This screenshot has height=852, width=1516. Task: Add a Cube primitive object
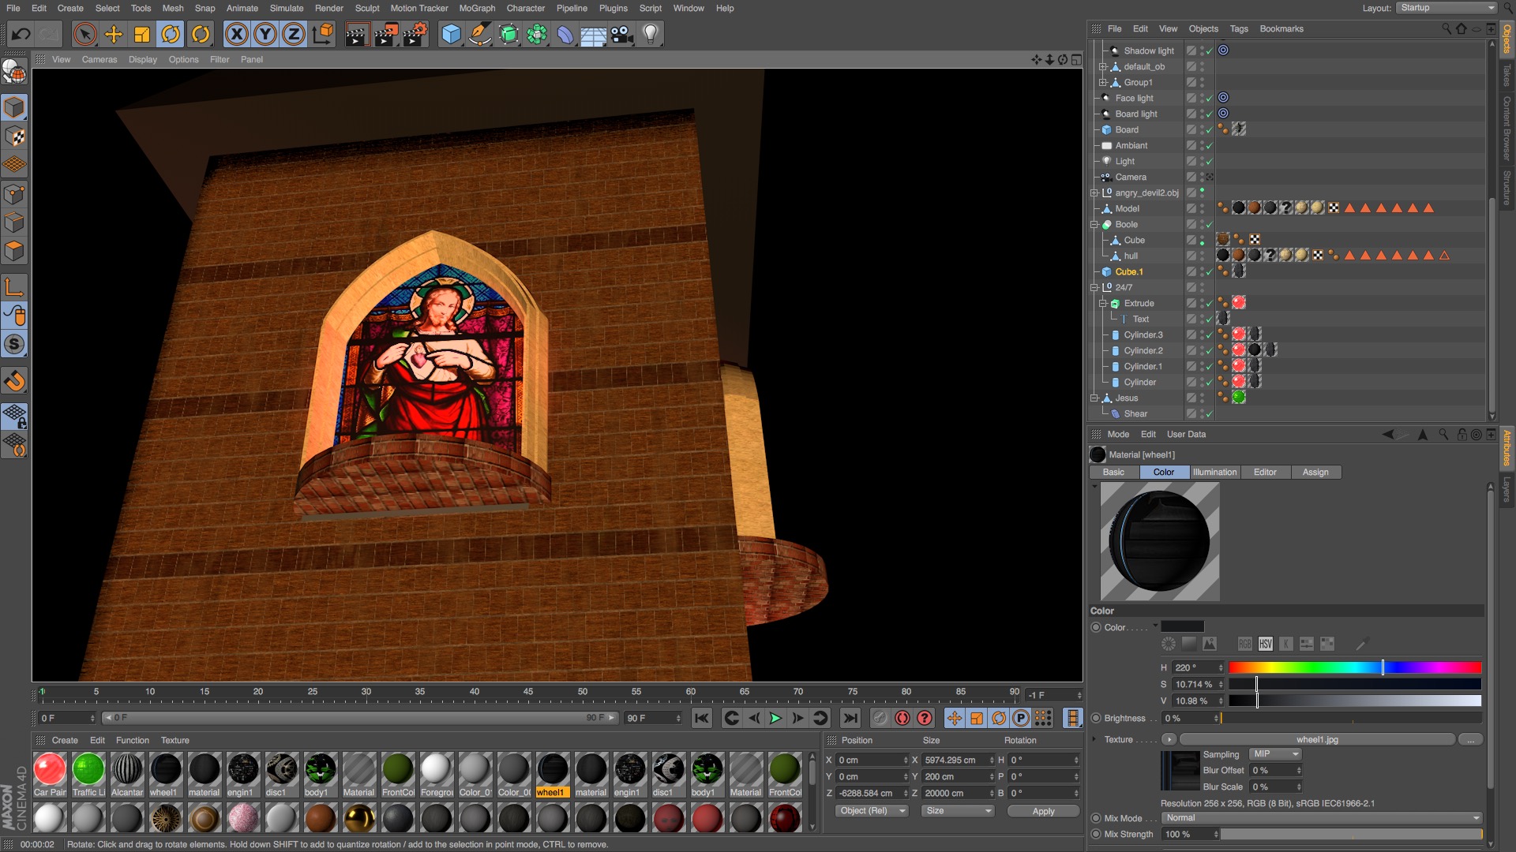coord(451,34)
